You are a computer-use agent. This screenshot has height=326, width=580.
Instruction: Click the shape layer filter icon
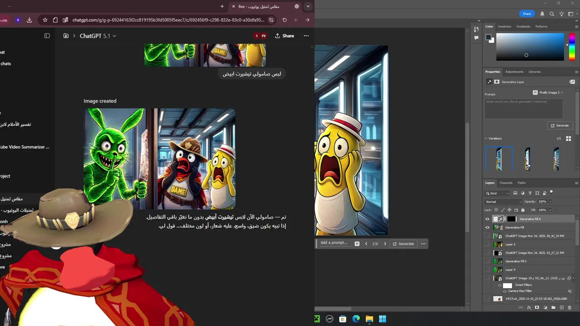pos(537,193)
